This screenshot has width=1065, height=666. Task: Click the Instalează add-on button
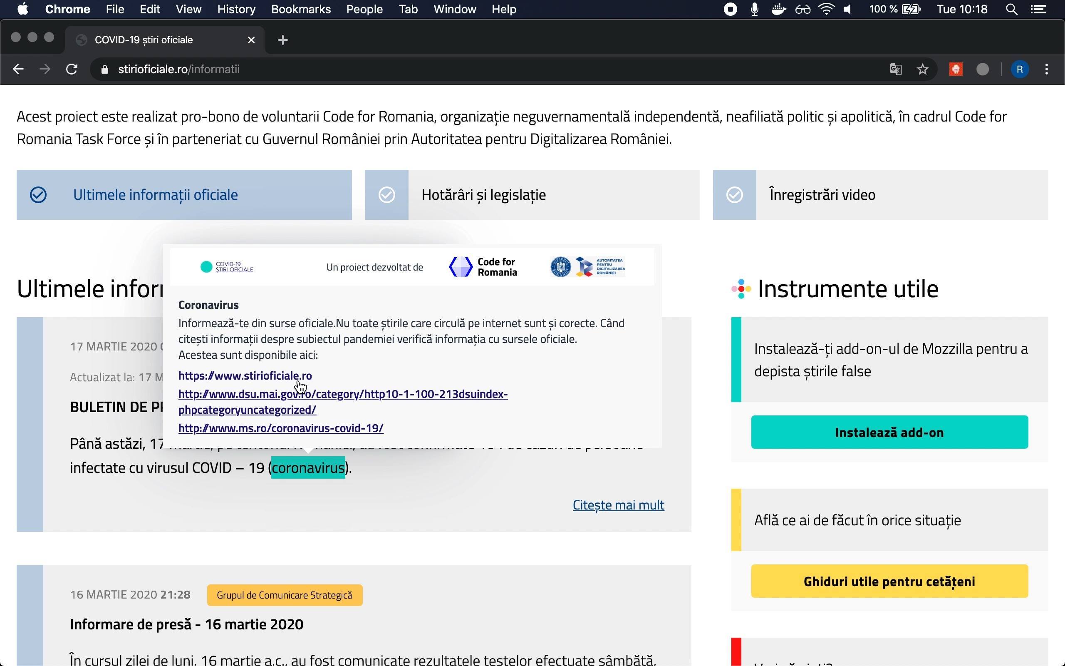[x=889, y=432]
